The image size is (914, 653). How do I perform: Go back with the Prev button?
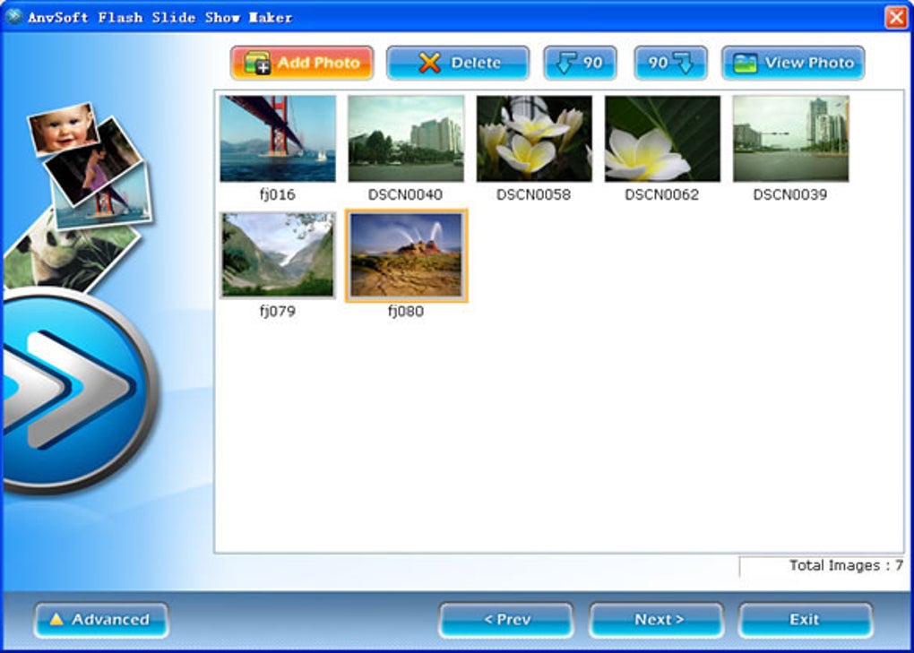(x=506, y=620)
